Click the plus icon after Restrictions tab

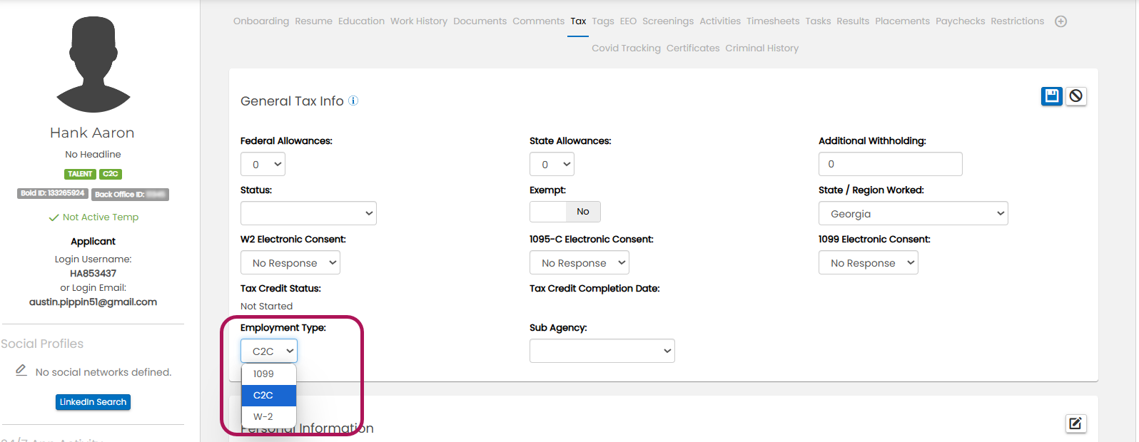pos(1060,21)
